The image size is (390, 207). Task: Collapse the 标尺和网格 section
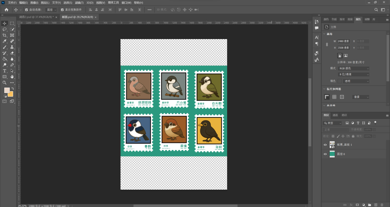tap(324, 89)
